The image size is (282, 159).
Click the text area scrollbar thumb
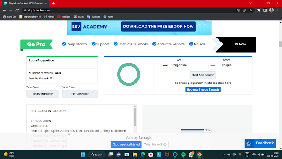click(135, 117)
